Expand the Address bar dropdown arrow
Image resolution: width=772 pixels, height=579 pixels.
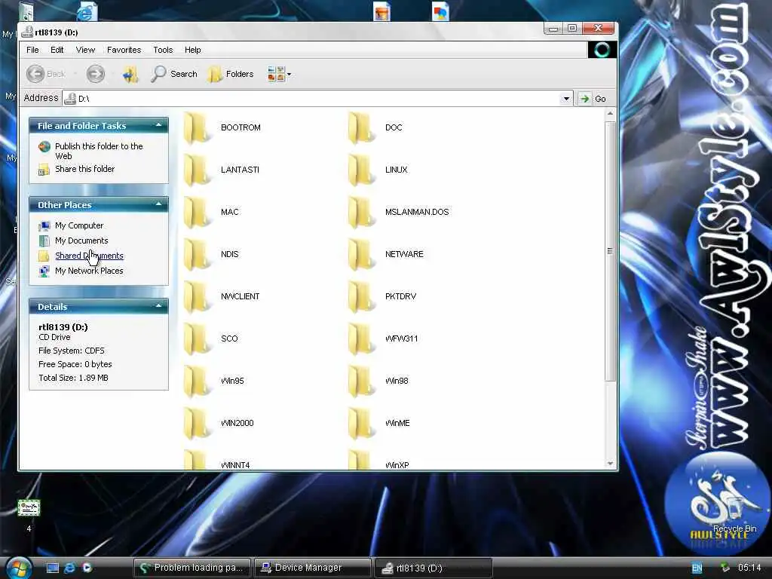tap(566, 99)
